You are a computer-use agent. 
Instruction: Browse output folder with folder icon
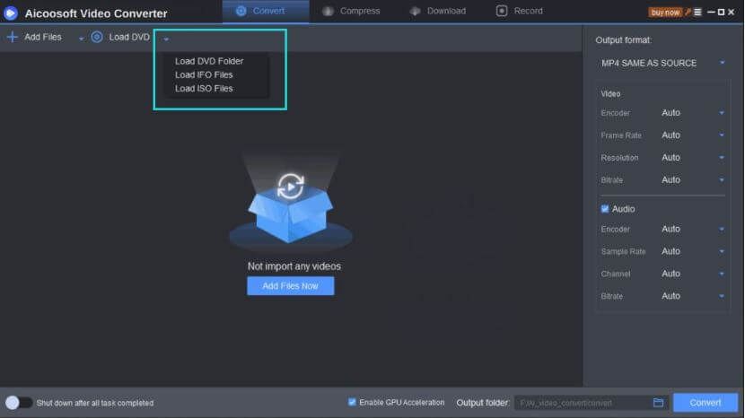click(658, 403)
